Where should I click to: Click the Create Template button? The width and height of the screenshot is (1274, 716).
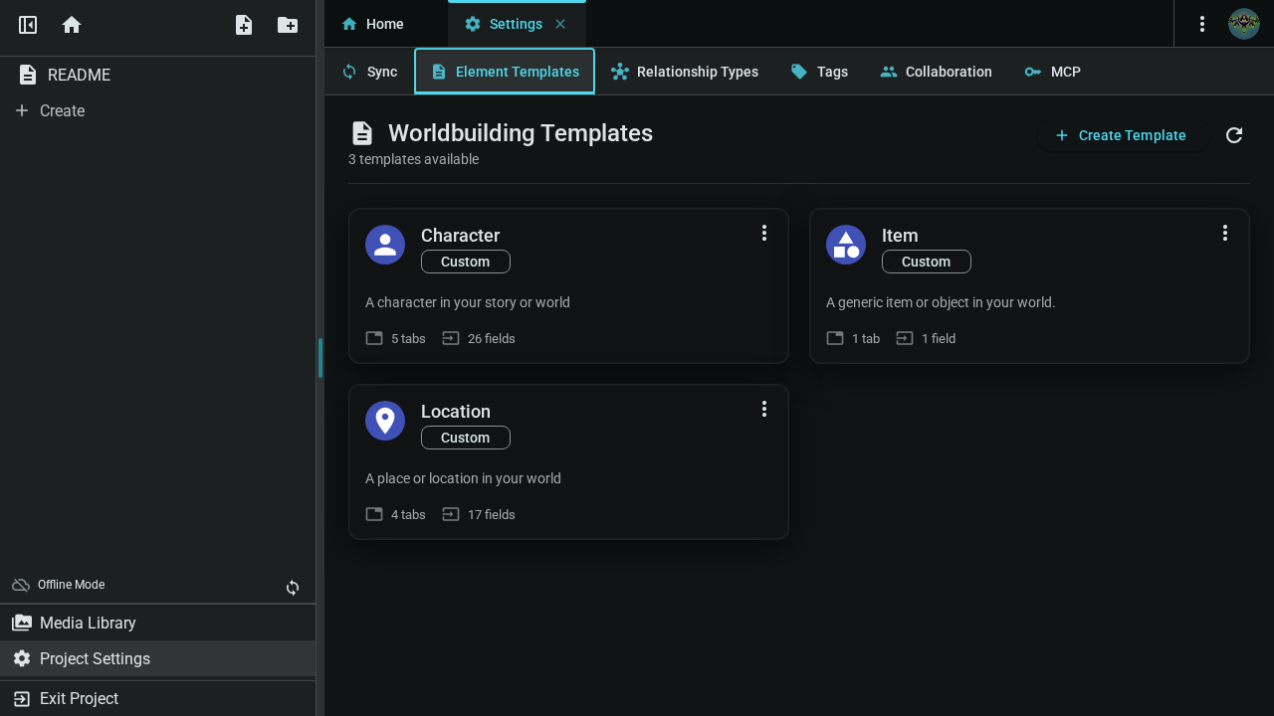[x=1123, y=135]
